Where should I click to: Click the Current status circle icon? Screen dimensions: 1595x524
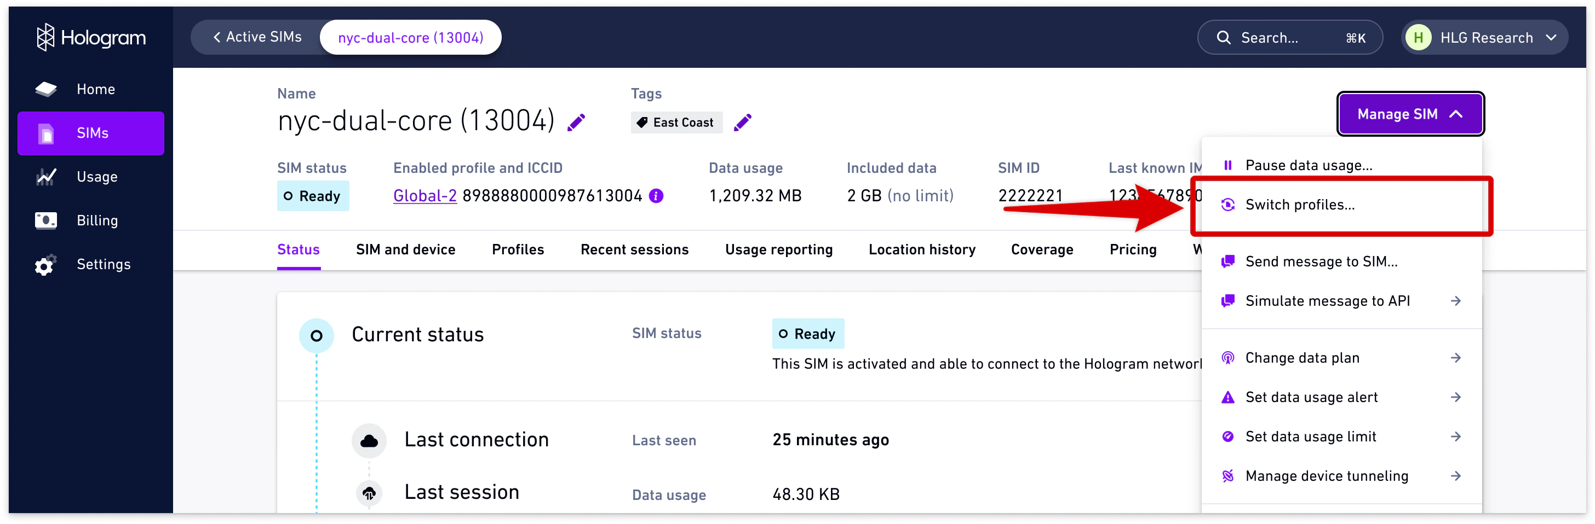[317, 335]
